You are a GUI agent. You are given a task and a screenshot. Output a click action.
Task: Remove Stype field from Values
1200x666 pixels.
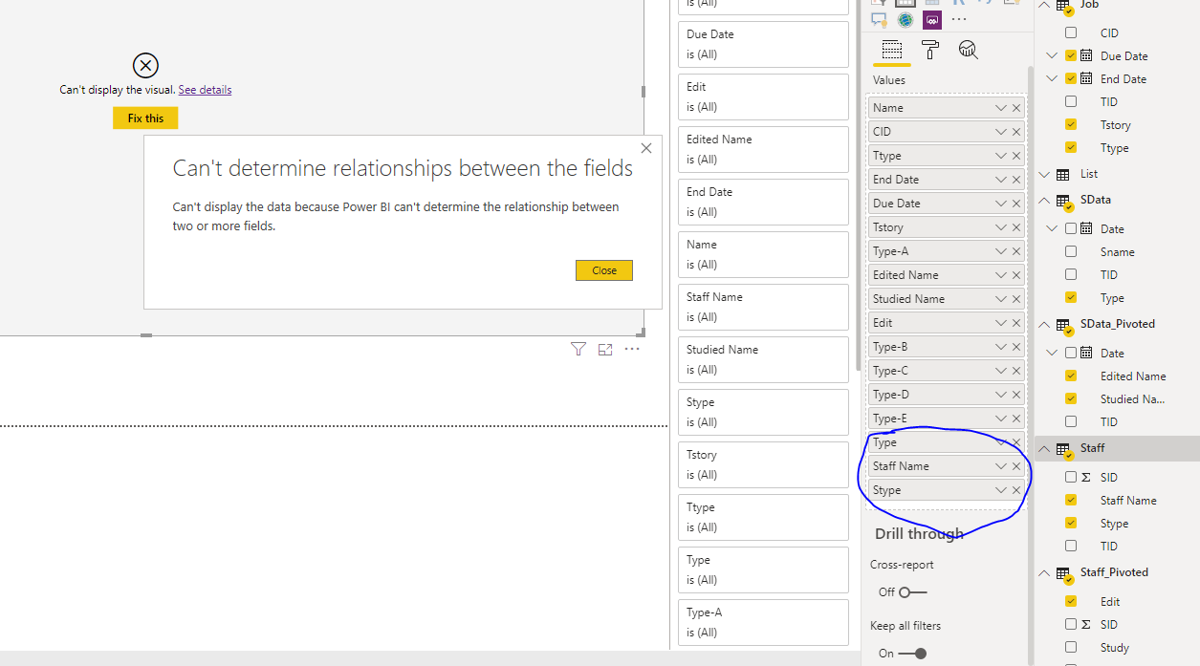click(x=1016, y=490)
